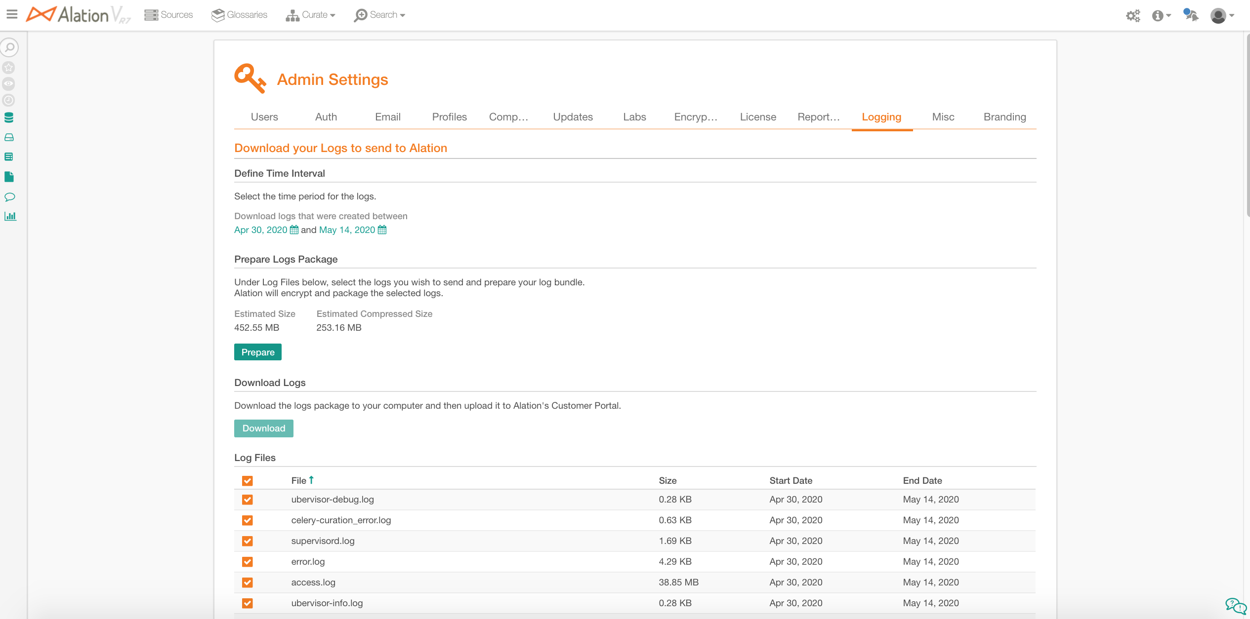
Task: Switch to the Labs tab
Action: pyautogui.click(x=635, y=117)
